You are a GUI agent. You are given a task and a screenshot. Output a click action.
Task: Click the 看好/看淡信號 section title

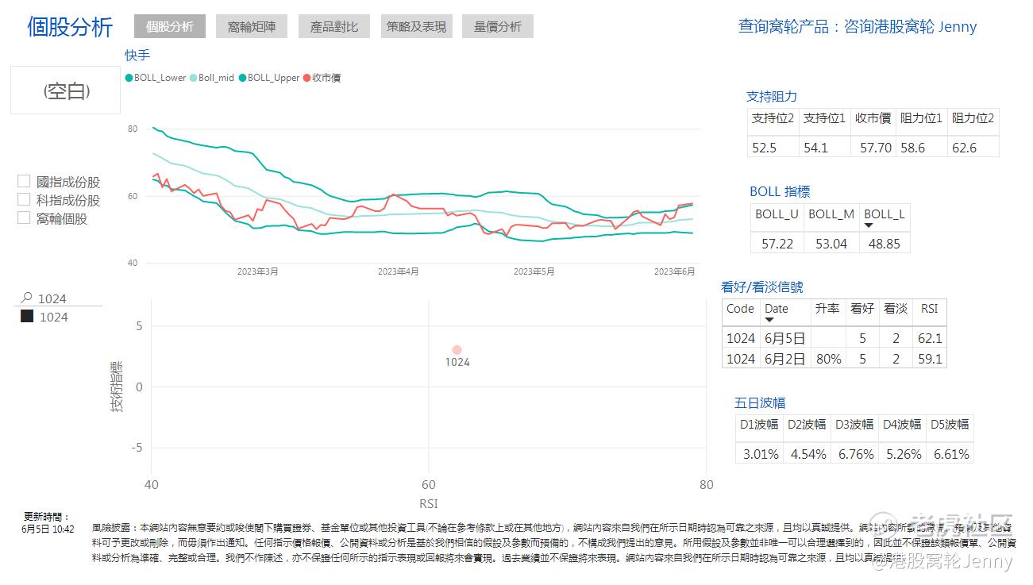762,287
